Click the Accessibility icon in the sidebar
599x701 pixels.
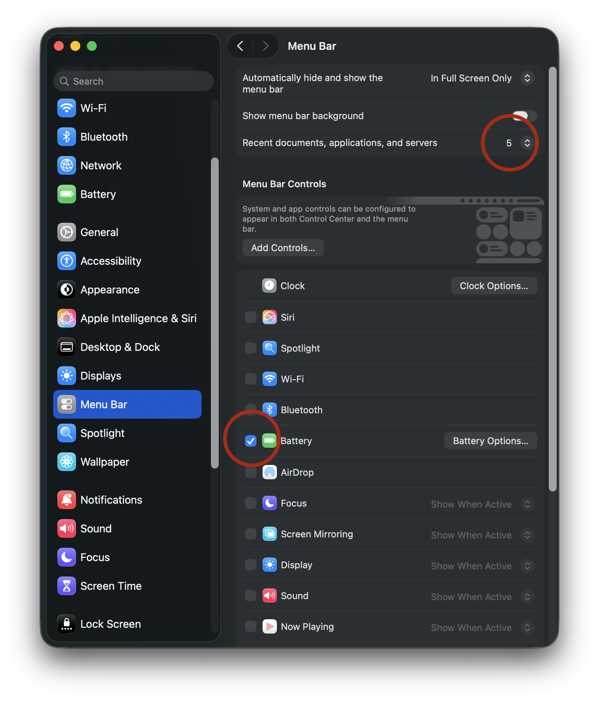click(66, 261)
